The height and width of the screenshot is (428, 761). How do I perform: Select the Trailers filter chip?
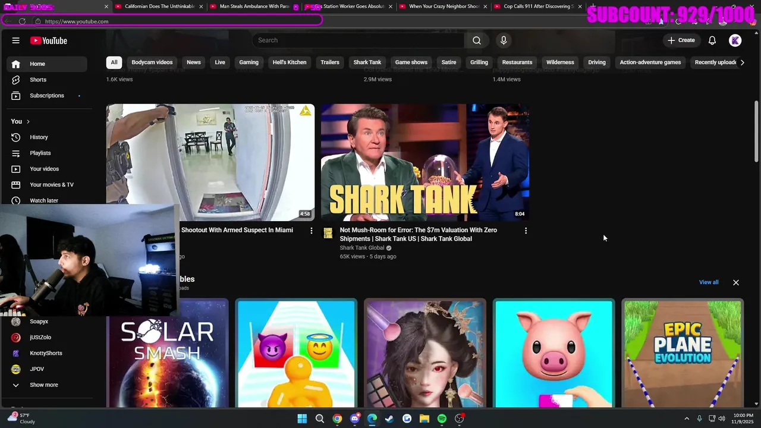[330, 62]
